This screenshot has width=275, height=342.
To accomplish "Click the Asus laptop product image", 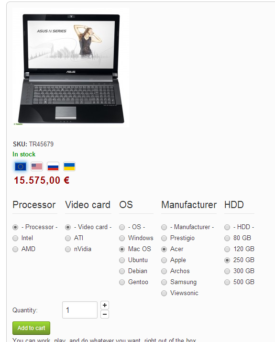I will pos(71,67).
